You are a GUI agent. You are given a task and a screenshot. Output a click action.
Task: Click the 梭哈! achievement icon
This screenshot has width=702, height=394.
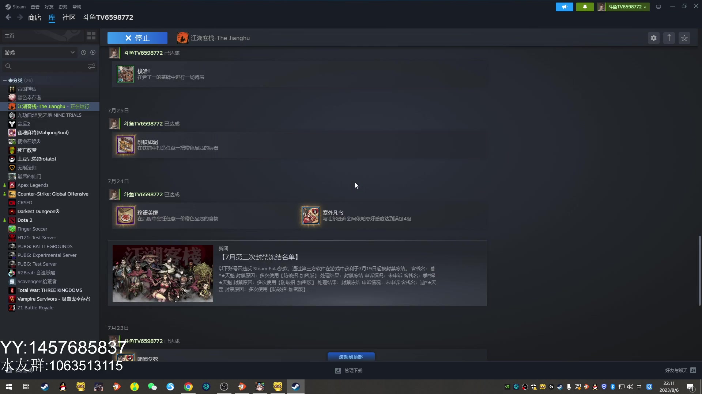[125, 74]
